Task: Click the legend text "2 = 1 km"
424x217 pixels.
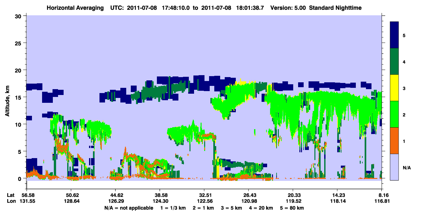Action: point(203,208)
